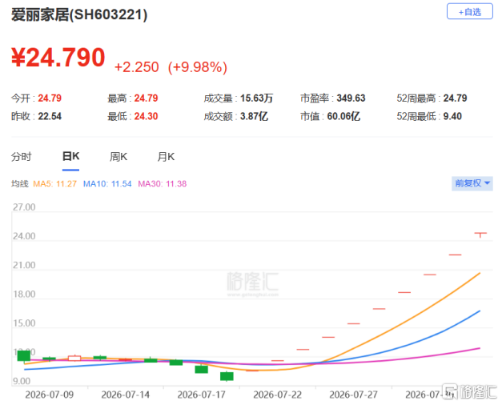Click the stock title 爱丽家居(SH603221)

coord(79,14)
